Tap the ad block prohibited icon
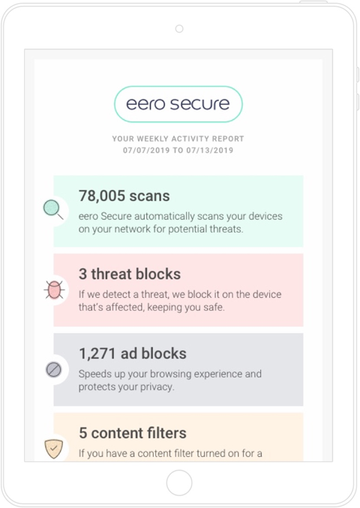Screen dimensions: 360x508 (x=54, y=370)
